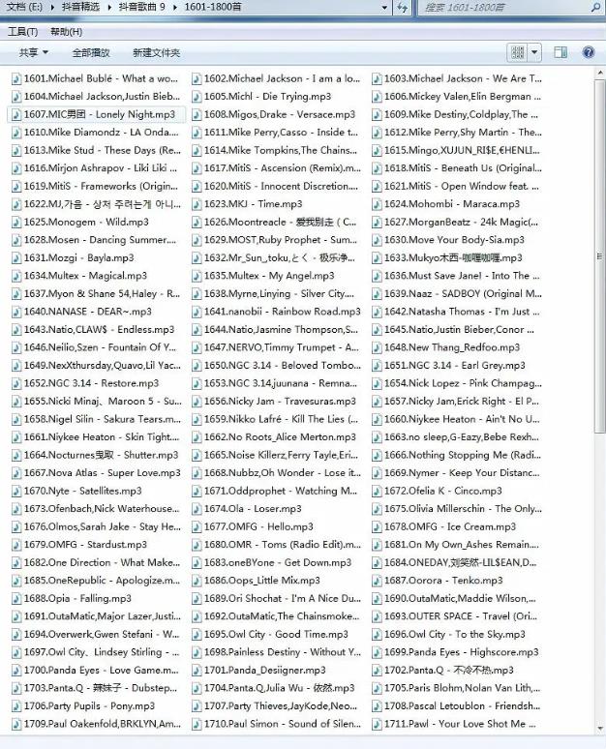Select the 文档 (E:) breadcrumb

[x=24, y=7]
